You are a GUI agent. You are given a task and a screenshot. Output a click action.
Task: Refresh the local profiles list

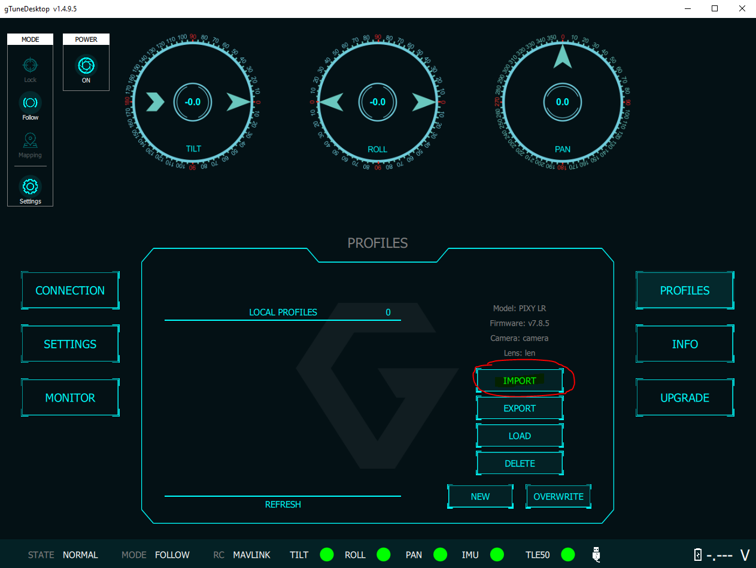(283, 505)
